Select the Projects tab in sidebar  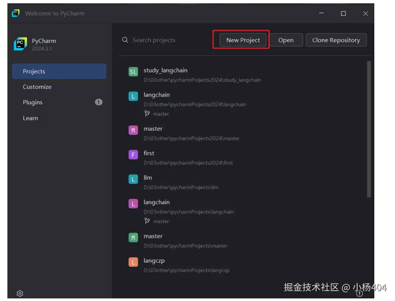pos(59,71)
